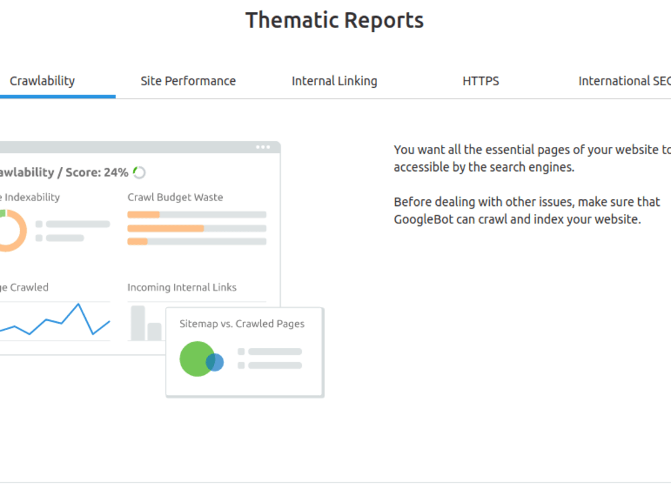Select the Crawlability tab

point(42,81)
